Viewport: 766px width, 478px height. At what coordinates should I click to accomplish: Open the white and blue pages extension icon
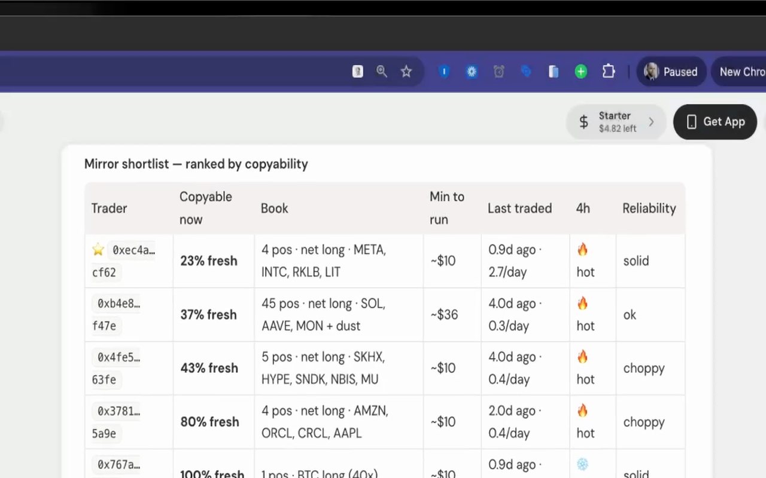[x=554, y=72]
